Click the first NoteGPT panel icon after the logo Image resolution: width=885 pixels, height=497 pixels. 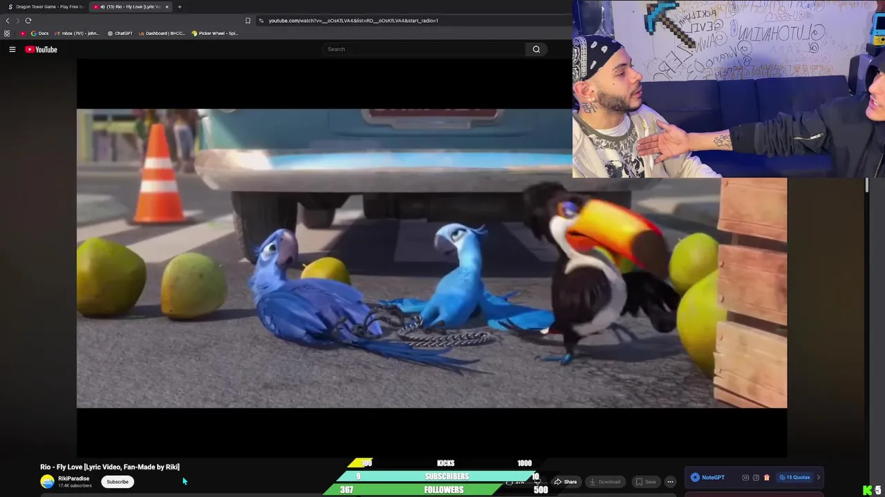(745, 478)
